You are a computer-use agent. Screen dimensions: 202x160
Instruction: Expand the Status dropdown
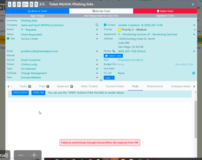click(x=97, y=34)
